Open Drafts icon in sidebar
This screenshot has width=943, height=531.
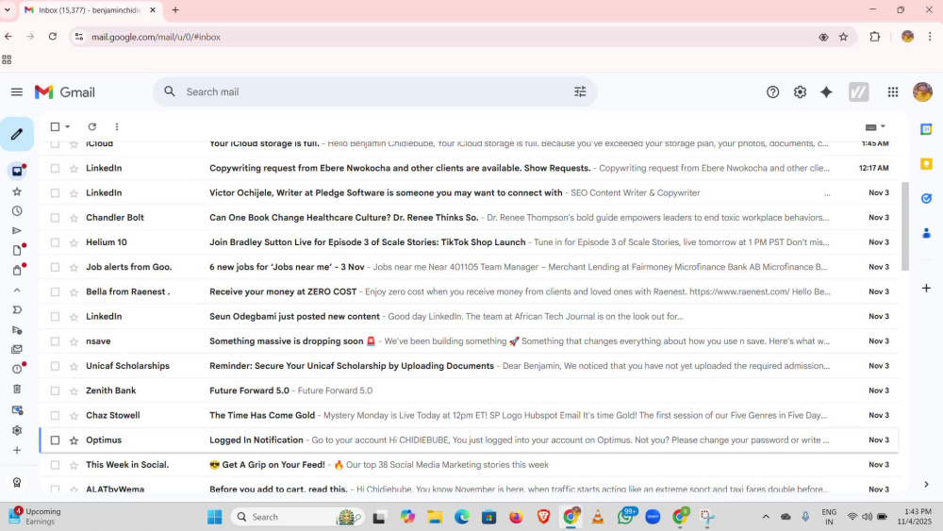click(17, 250)
